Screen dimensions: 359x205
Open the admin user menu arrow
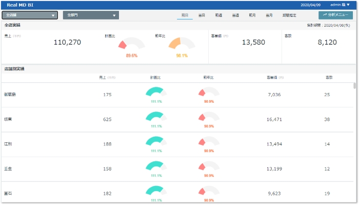coord(348,5)
